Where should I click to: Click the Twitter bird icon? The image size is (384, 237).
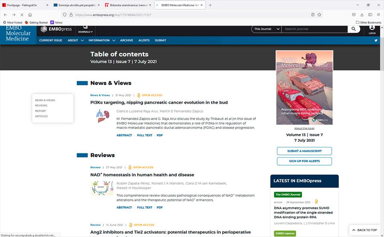pos(376,41)
